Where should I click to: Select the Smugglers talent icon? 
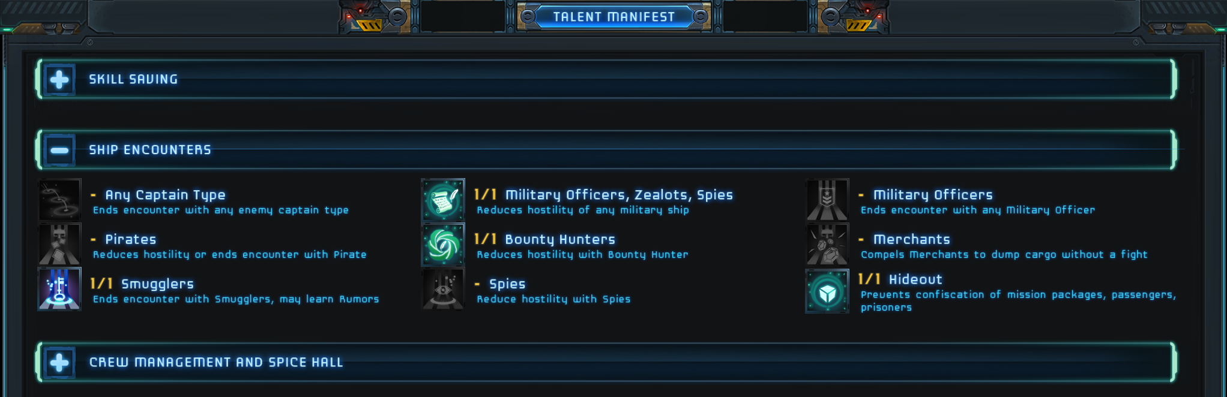59,288
